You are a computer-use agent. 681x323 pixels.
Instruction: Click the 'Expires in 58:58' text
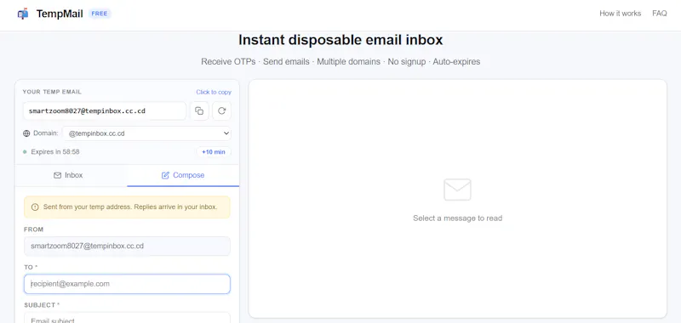pos(55,152)
